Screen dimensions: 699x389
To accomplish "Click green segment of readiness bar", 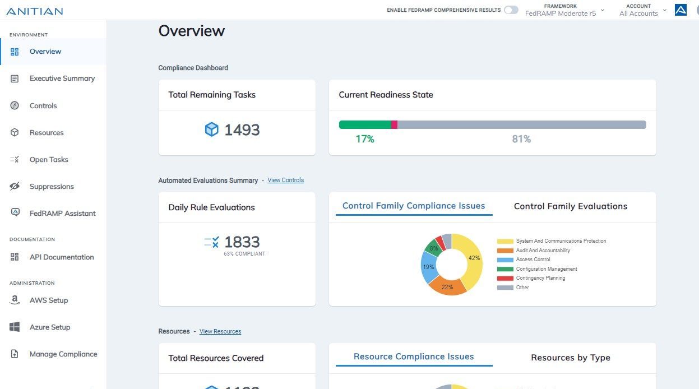I will click(365, 124).
